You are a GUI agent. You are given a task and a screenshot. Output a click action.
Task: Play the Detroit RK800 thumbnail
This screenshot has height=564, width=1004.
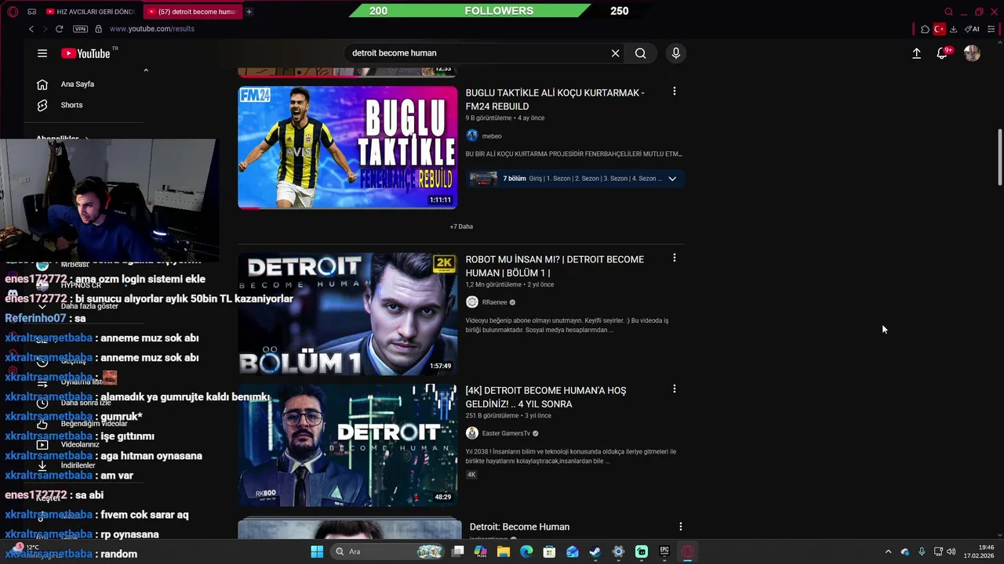347,445
